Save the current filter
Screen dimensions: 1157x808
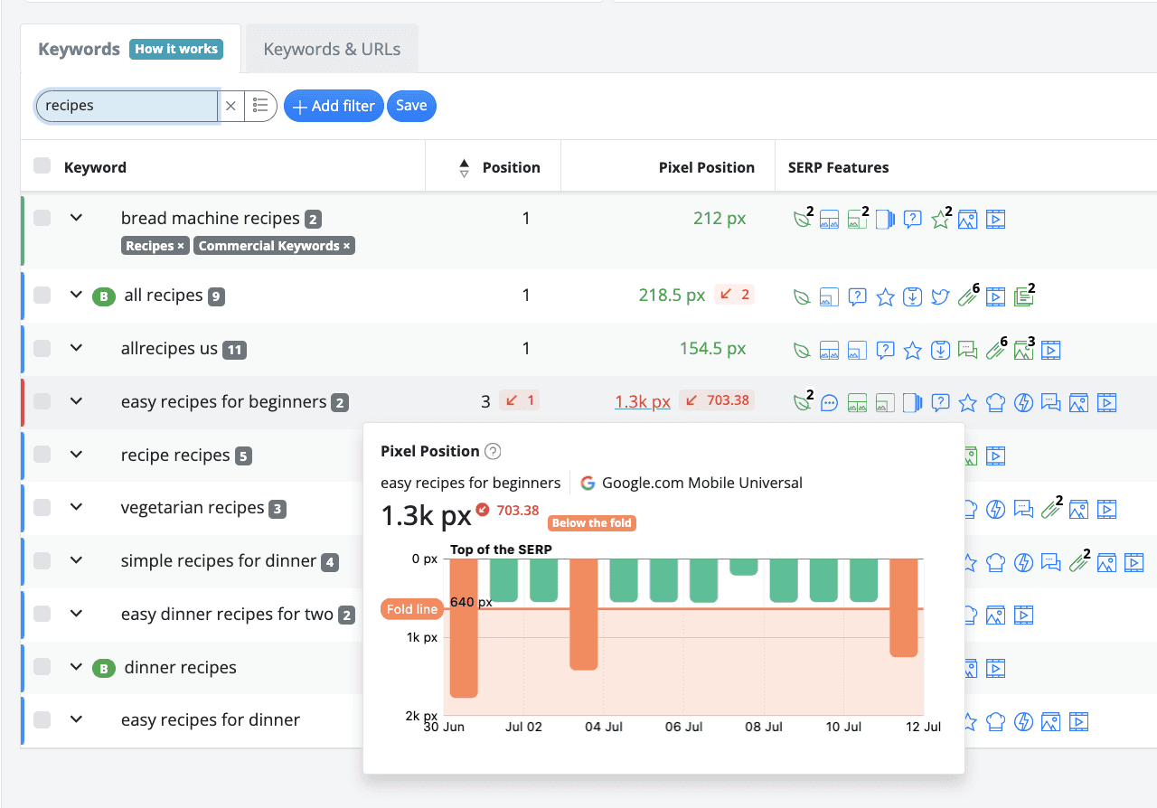(x=411, y=106)
